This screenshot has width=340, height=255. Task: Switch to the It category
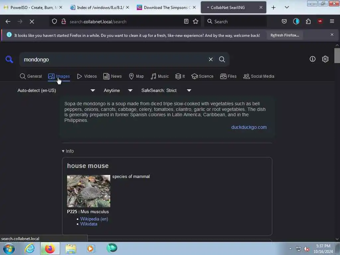click(180, 76)
